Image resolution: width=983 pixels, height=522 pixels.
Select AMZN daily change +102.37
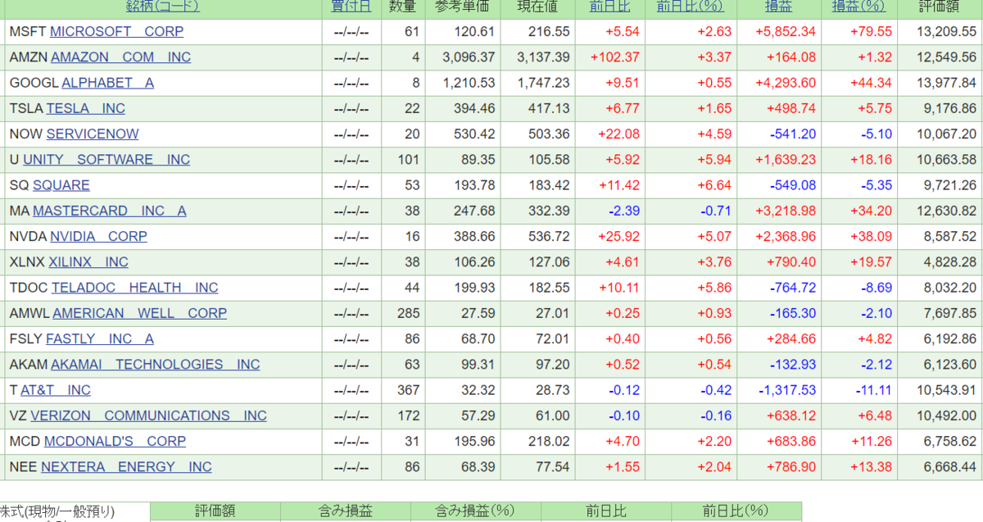point(615,57)
